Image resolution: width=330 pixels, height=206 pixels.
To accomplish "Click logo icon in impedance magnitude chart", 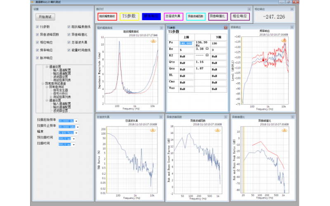I will 153,41.
